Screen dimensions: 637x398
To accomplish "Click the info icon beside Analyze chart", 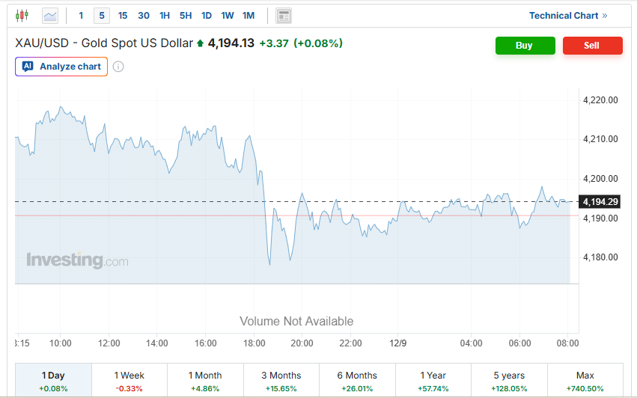I will tap(118, 67).
